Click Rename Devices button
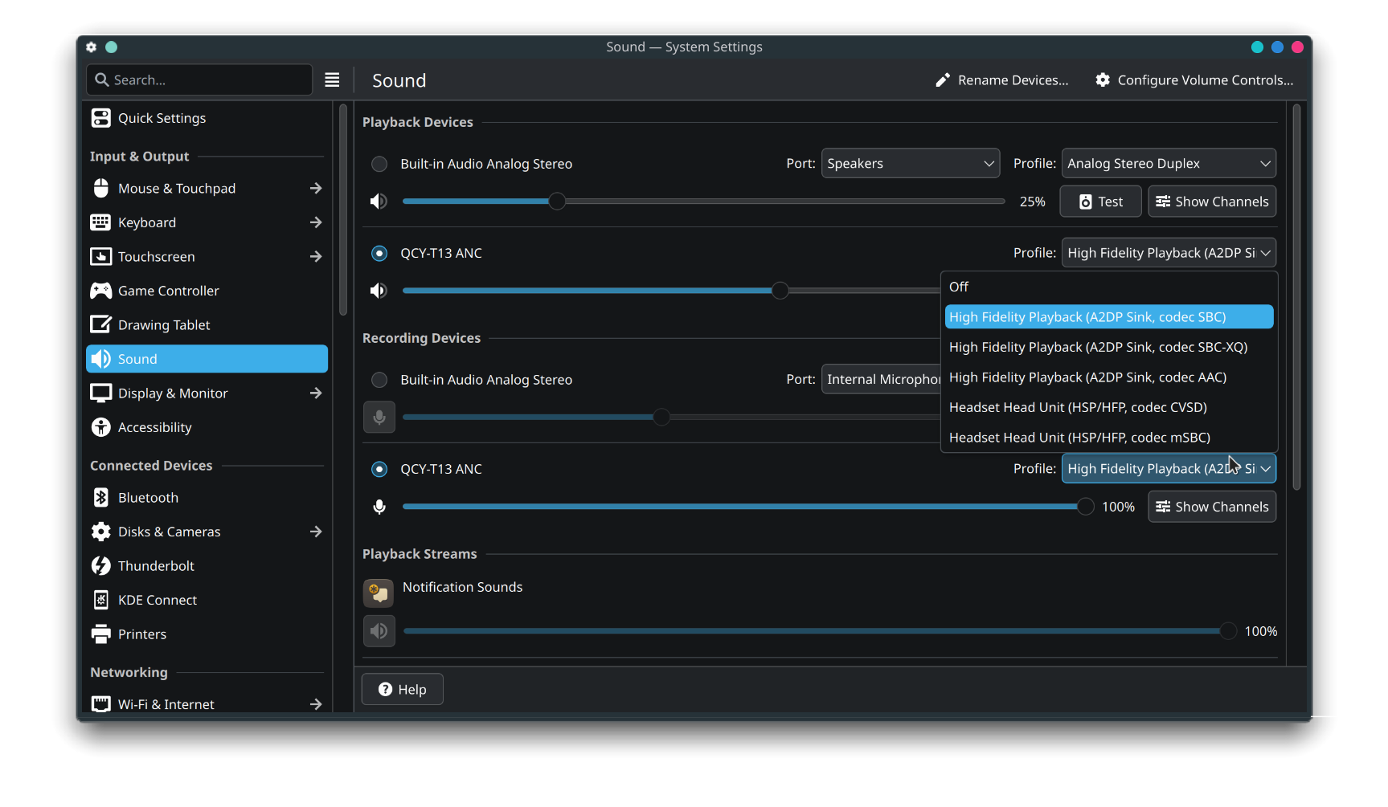Viewport: 1388px width, 807px height. pyautogui.click(x=1002, y=80)
